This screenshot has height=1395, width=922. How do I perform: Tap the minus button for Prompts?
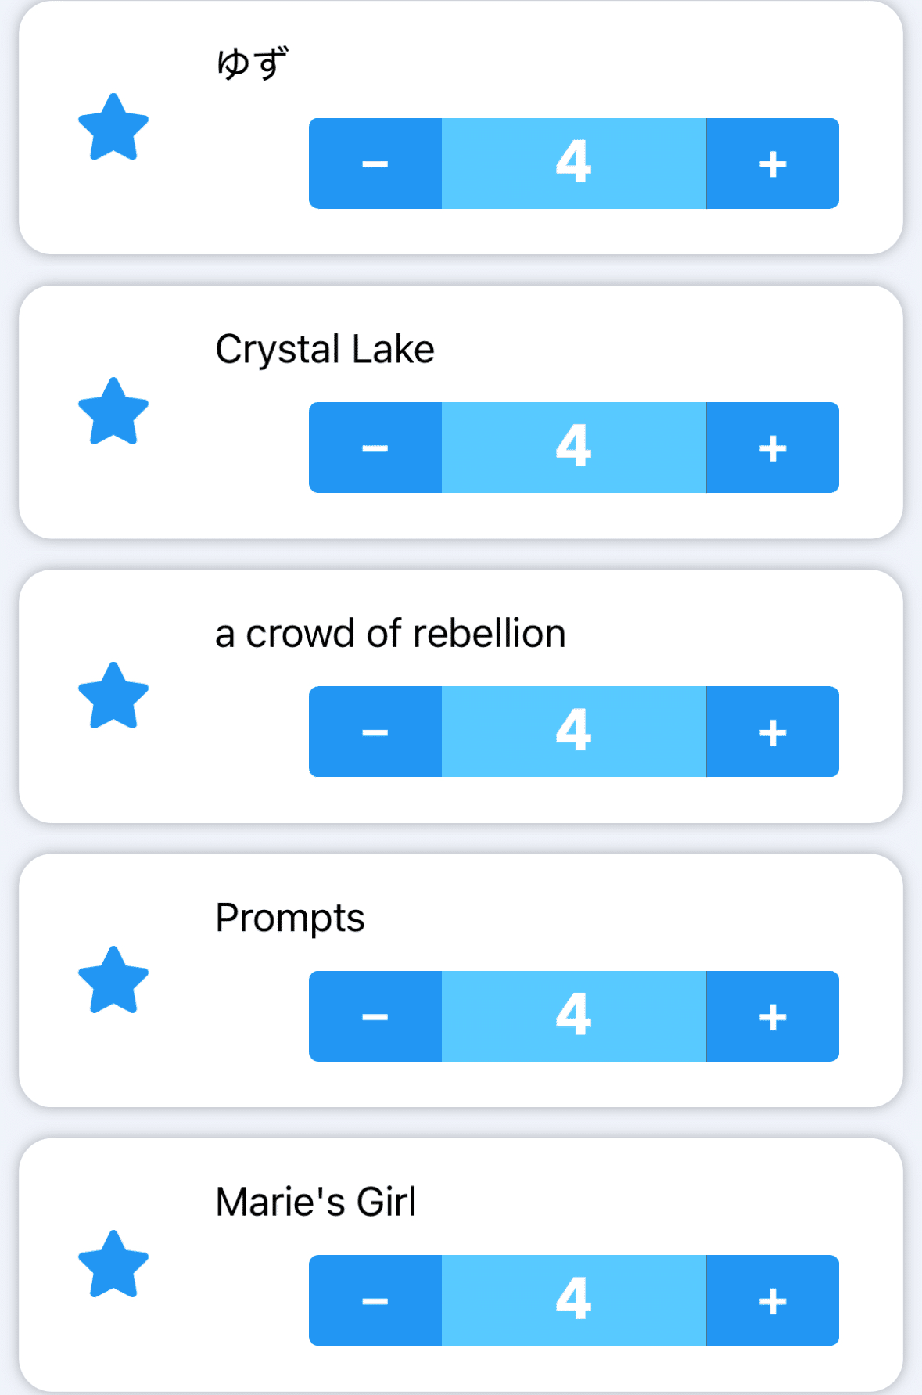click(375, 1016)
